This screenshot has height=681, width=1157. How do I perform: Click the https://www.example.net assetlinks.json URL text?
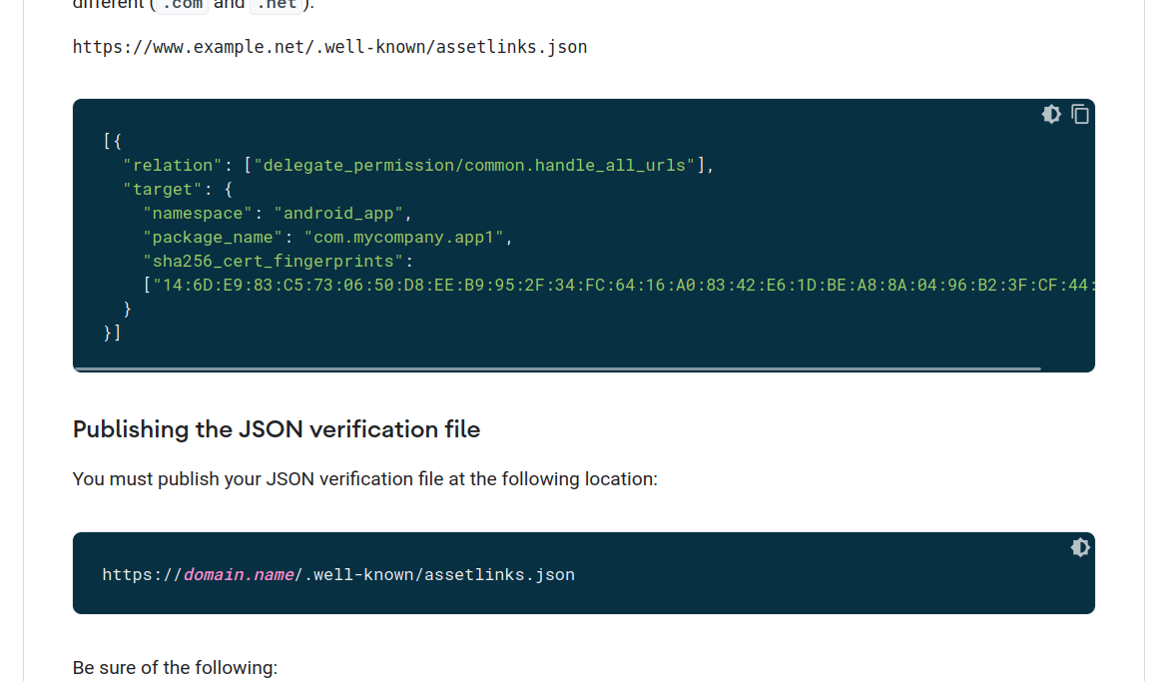point(329,47)
